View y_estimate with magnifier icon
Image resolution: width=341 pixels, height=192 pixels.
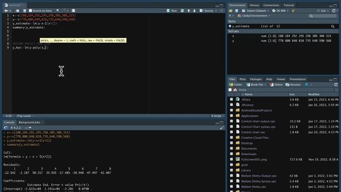pos(332,26)
